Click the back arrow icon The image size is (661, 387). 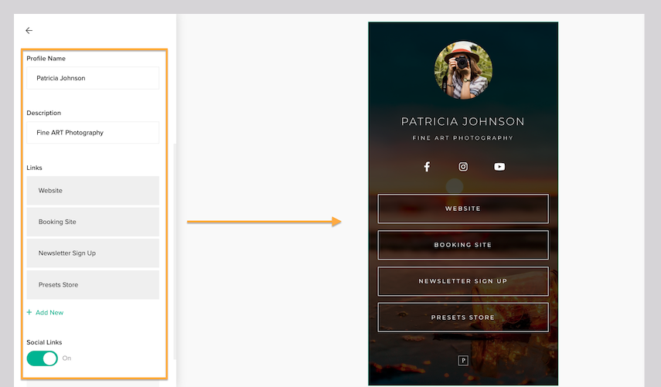tap(29, 30)
